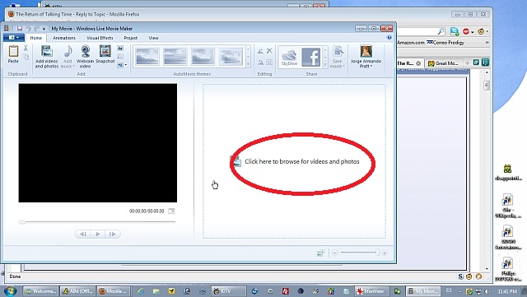Show more Firefox bookmarks chevron
This screenshot has height=297, width=527.
click(x=487, y=43)
